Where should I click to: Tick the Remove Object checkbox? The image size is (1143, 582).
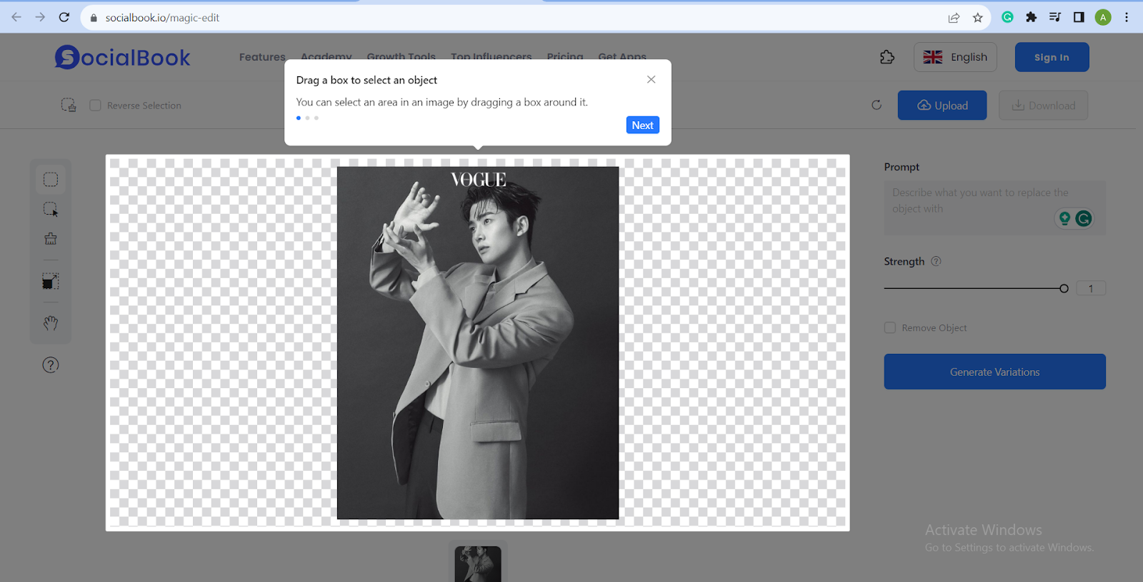890,328
